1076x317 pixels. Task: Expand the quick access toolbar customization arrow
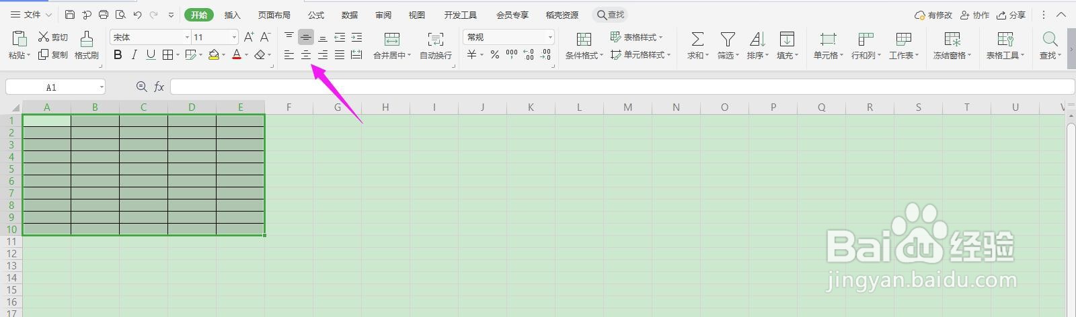[x=171, y=15]
